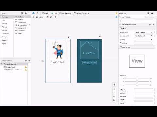Open layout warnings triangle in toolbar
Screen dimensions: 157x117
point(116,13)
